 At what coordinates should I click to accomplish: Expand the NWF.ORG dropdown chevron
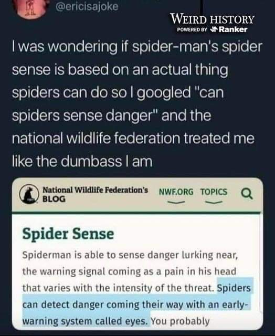(176, 202)
